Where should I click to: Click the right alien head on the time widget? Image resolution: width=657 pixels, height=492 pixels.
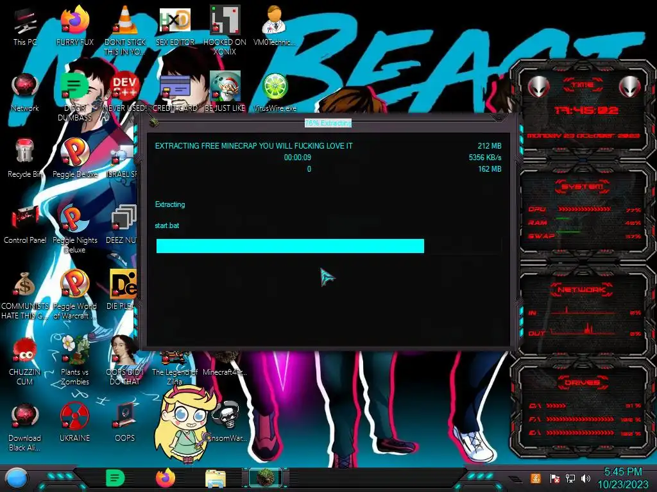[630, 86]
